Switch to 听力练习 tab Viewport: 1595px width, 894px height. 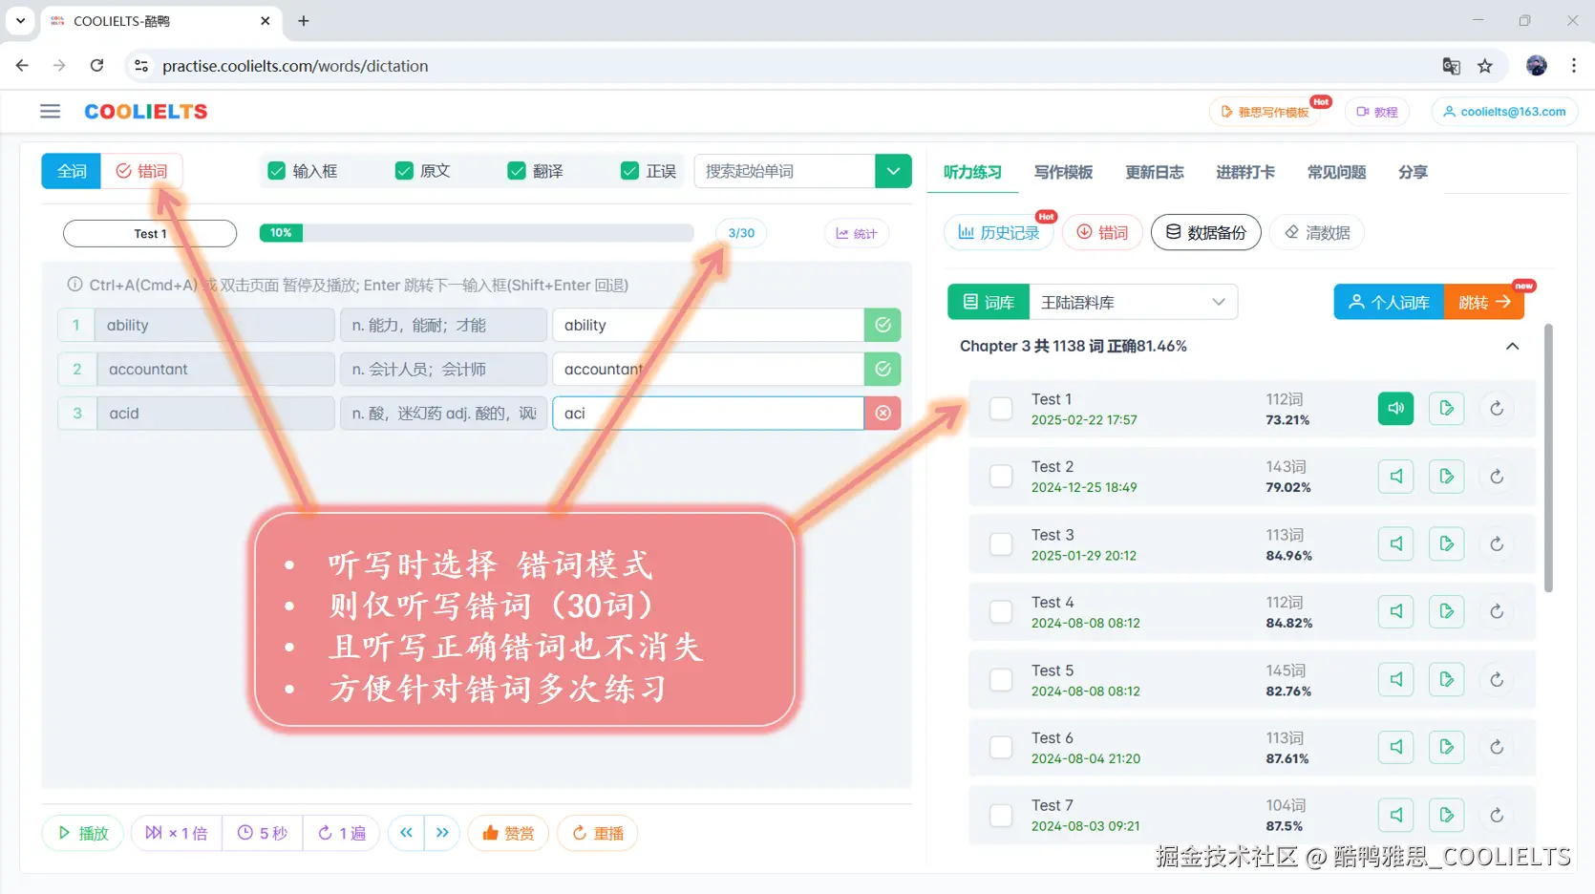972,172
